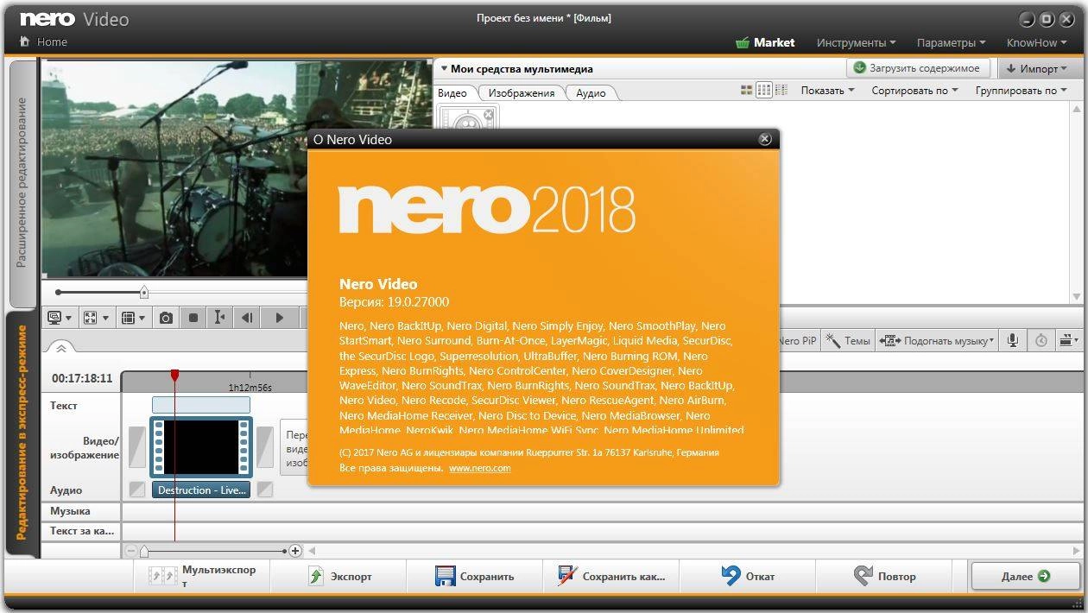The image size is (1088, 613).
Task: Select the Destruction video clip thumbnail
Action: (x=201, y=446)
